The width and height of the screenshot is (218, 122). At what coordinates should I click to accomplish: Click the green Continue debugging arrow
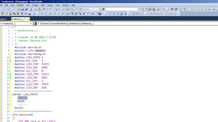(x=63, y=14)
